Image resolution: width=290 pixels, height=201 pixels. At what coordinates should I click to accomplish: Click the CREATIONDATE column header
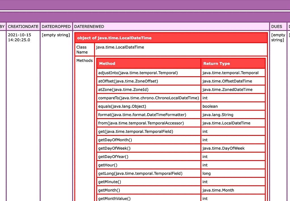click(23, 26)
